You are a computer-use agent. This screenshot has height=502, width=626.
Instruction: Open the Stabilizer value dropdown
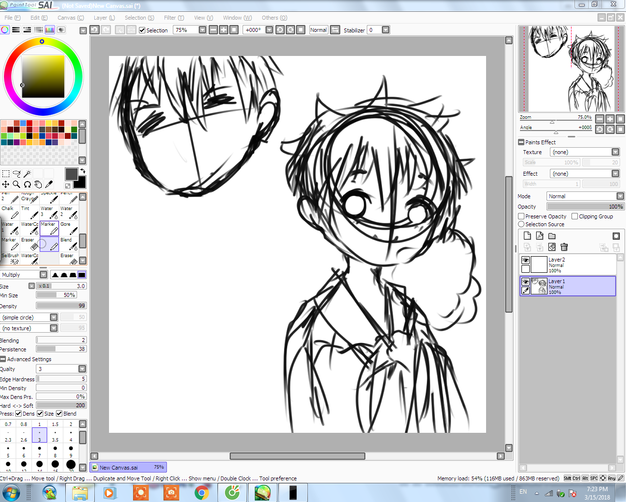(386, 30)
